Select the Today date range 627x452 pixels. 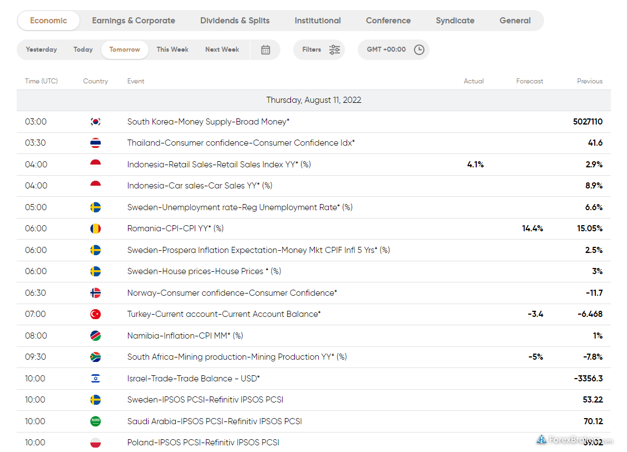point(83,49)
